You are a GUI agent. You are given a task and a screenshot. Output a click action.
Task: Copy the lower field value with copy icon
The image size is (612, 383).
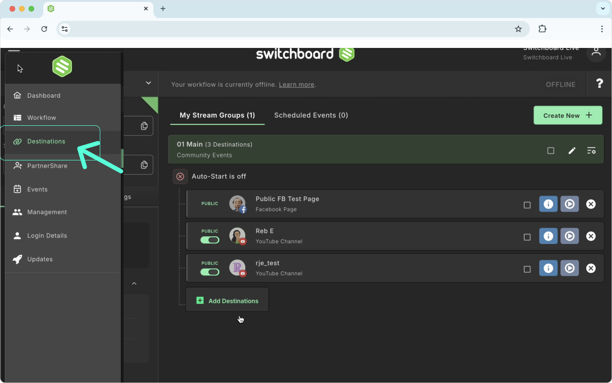pos(144,165)
